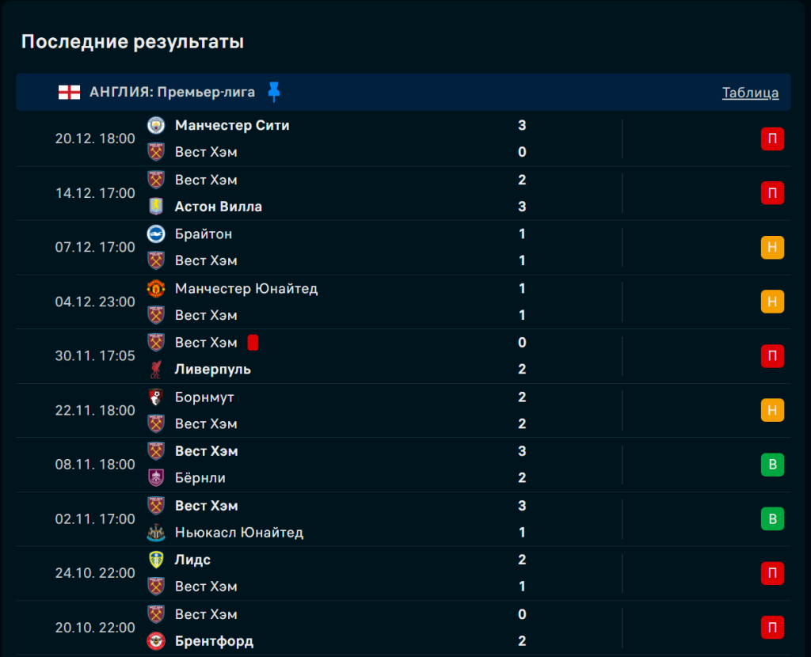Click the red П badge for Manchester City match
This screenshot has height=657, width=811.
click(772, 139)
